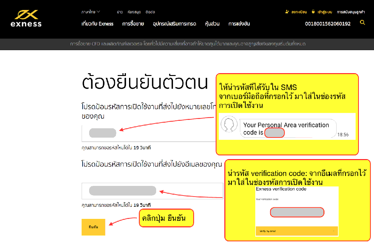This screenshot has width=374, height=246.
Task: Click the resend-code countdown under the SMS field
Action: pos(116,148)
